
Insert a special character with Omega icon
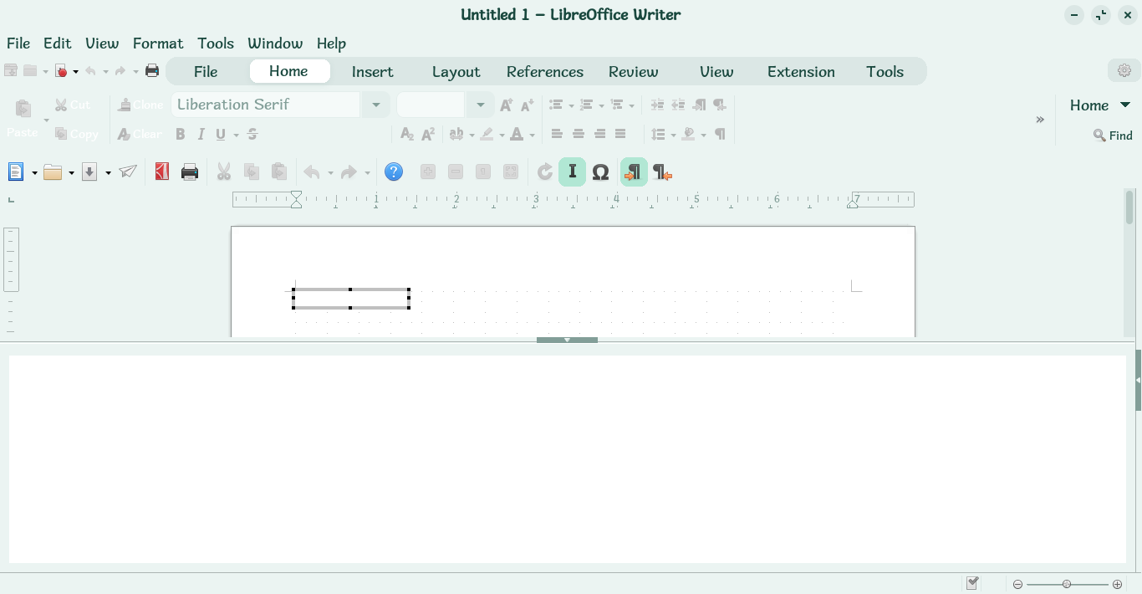[x=600, y=172]
